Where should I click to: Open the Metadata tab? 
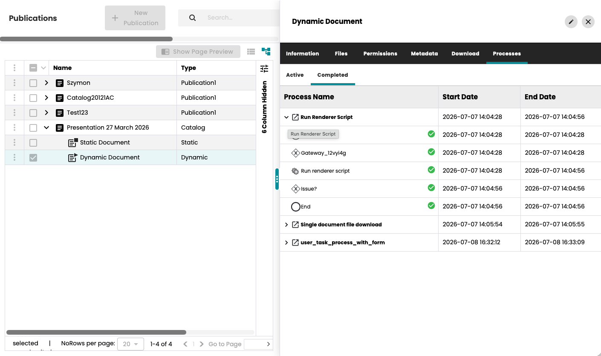425,54
